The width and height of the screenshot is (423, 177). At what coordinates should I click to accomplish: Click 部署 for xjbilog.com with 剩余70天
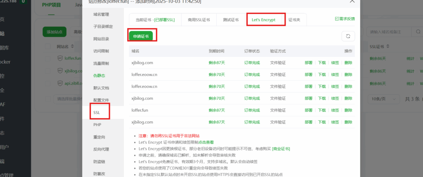309,98
